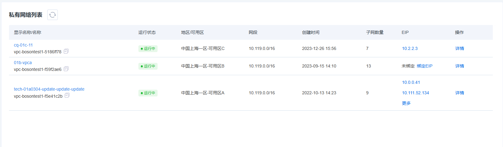The image size is (503, 147).
Task: Click EIP address 10.2.2.3
Action: tap(410, 48)
